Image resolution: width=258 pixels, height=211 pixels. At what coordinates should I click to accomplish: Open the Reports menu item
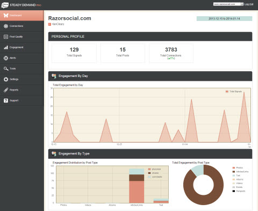(22, 90)
